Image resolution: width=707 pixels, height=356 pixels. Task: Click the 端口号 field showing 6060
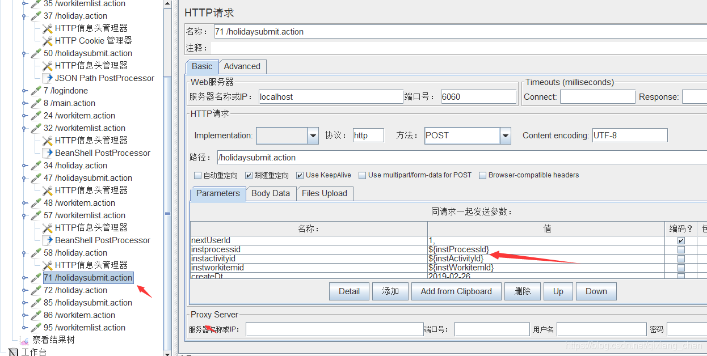[478, 97]
